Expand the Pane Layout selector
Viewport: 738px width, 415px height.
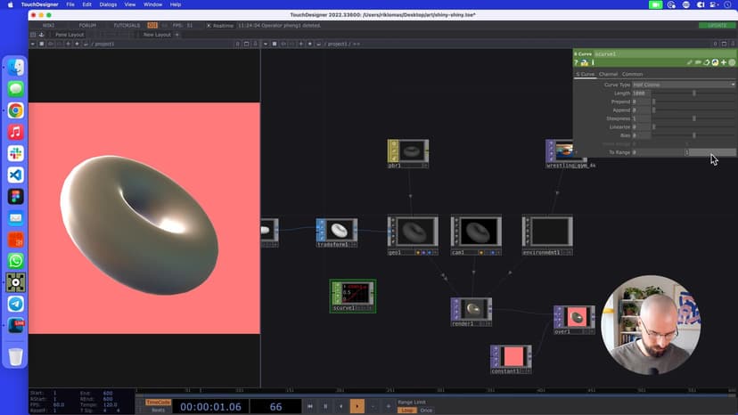[x=70, y=35]
